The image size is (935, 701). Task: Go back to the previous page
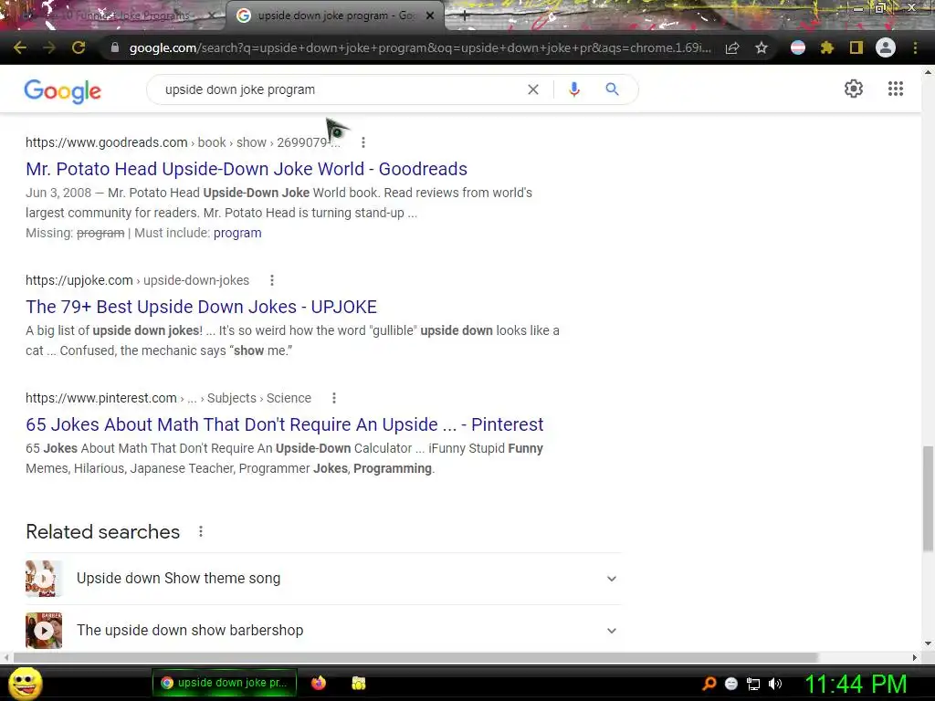coord(20,47)
